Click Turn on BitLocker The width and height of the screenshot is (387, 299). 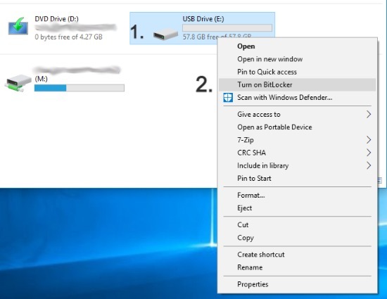297,85
